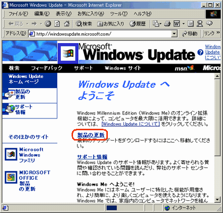
Task: Open the Back button history dropdown arrow
Action: point(27,24)
